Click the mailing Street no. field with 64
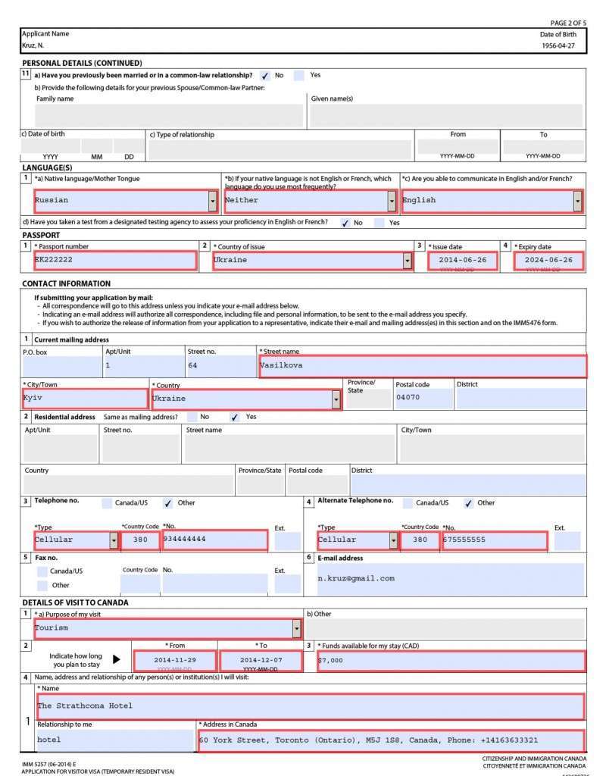Viewport: 606px width, 776px height. click(x=221, y=366)
